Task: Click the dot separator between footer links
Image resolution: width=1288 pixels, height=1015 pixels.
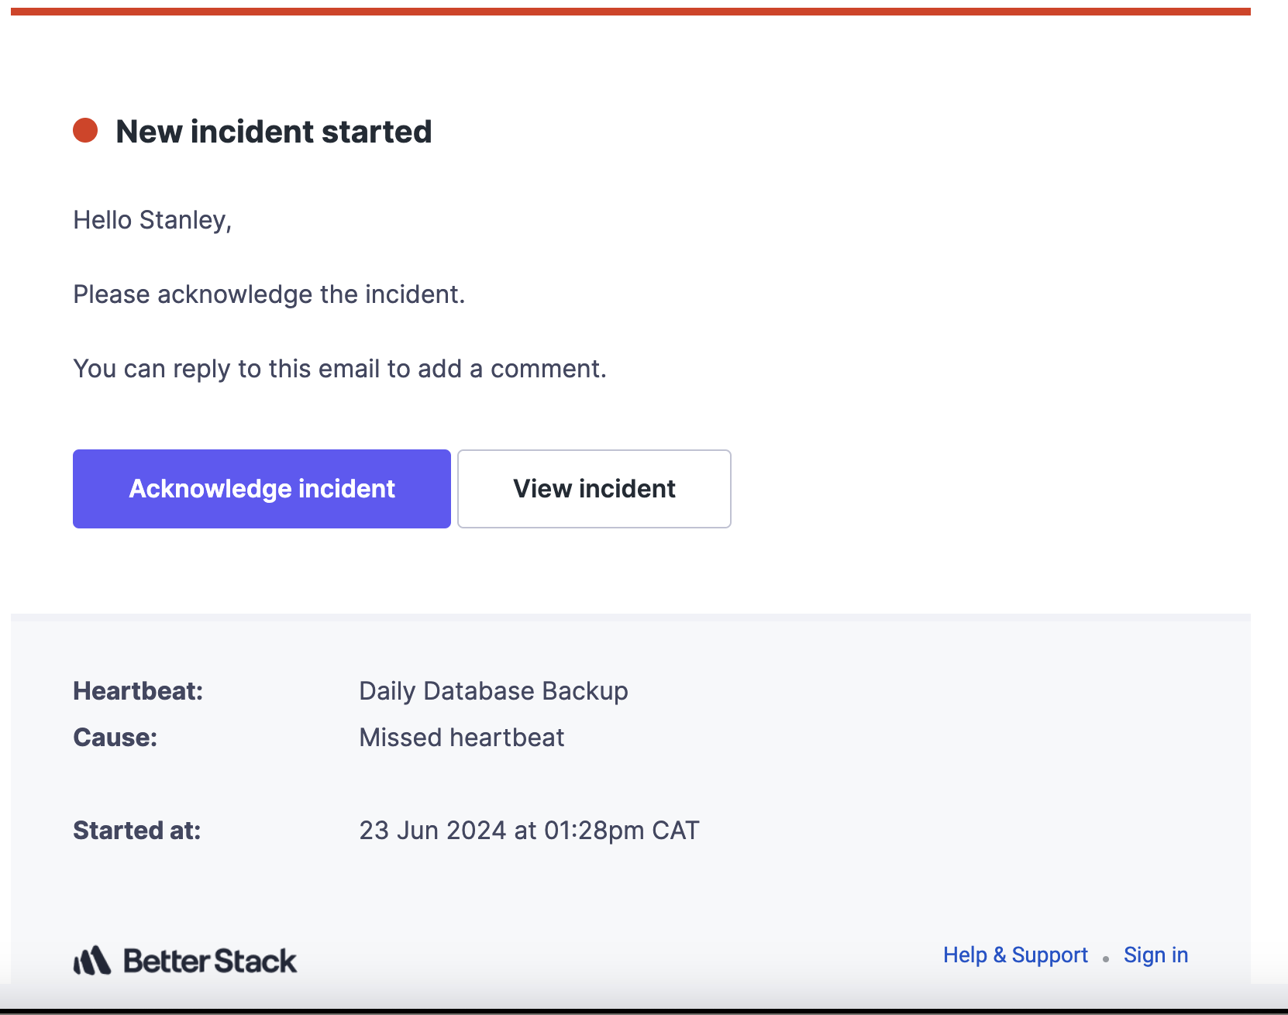Action: point(1106,959)
